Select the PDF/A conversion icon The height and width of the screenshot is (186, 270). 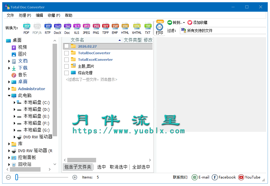click(x=37, y=28)
